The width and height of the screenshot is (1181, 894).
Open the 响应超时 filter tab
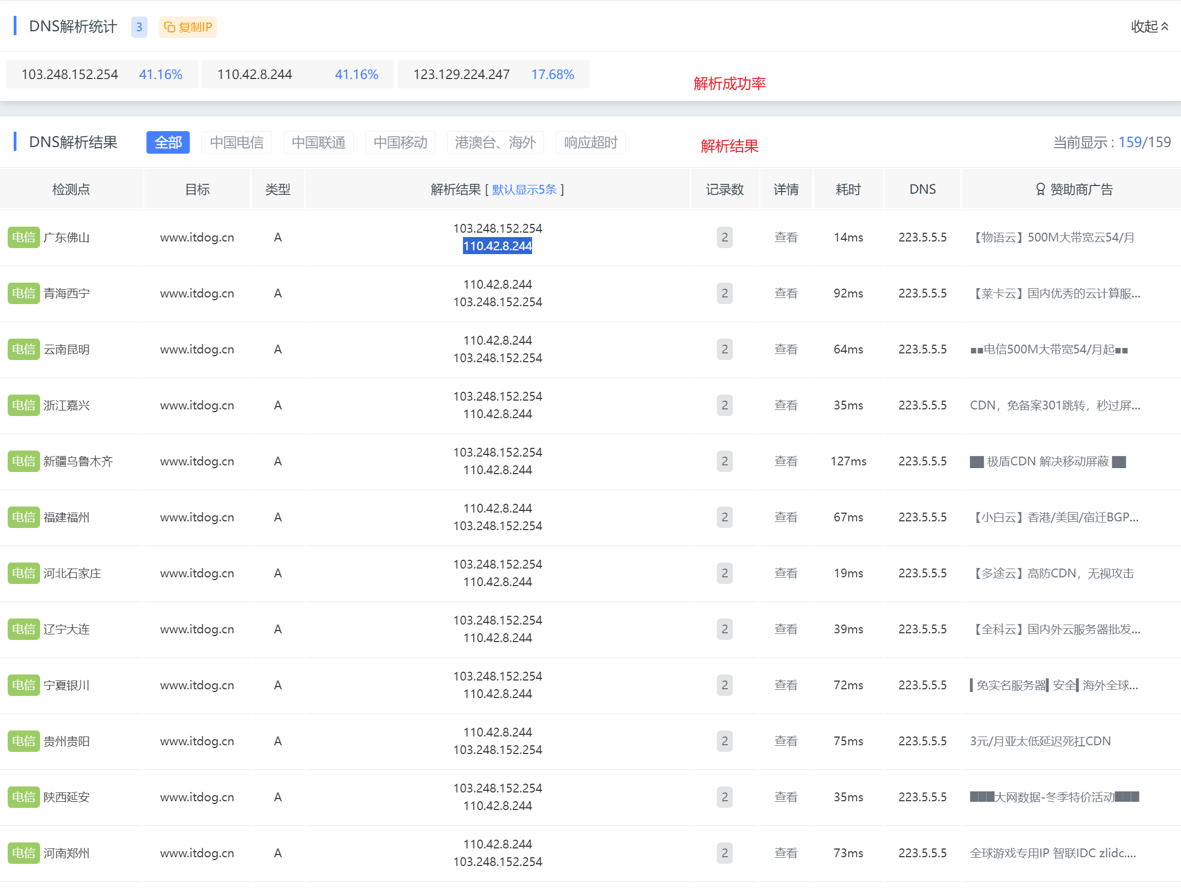point(590,143)
